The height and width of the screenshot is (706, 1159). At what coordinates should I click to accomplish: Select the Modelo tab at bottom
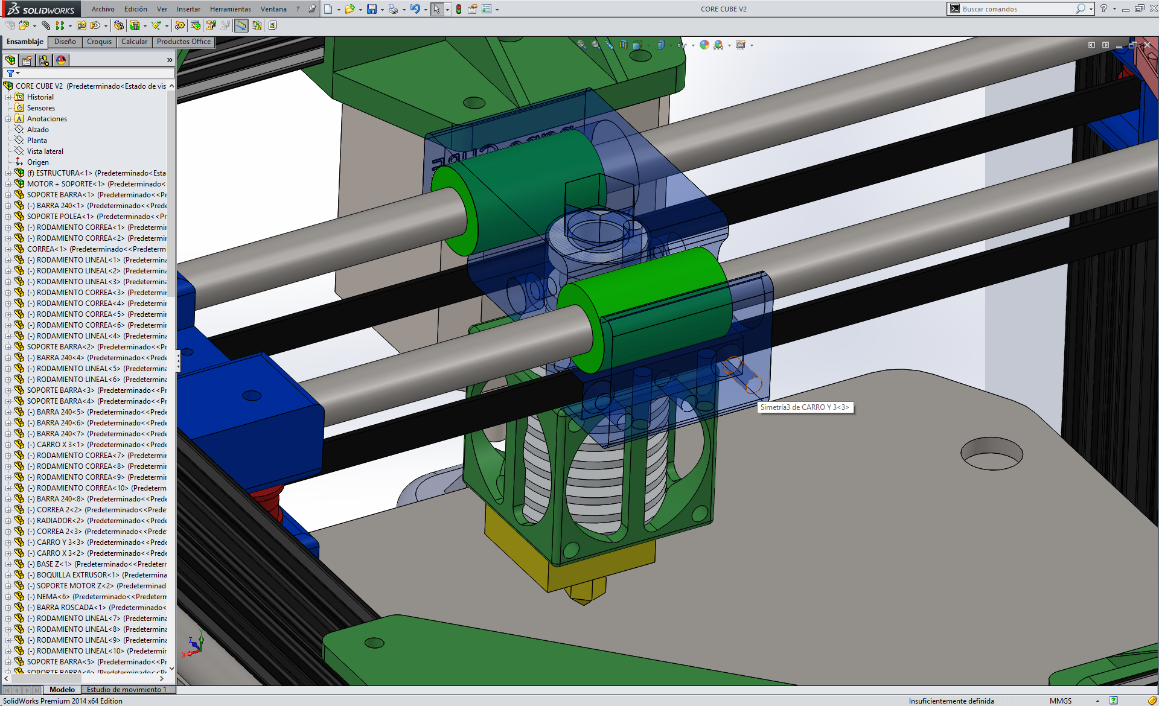pos(62,690)
